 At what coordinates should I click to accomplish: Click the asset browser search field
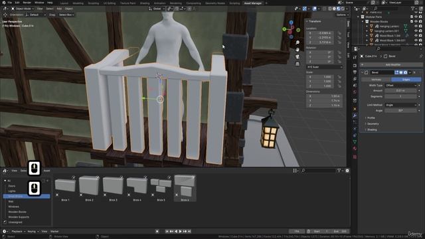[319, 171]
